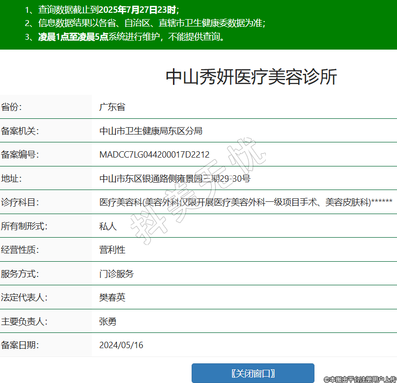Click the service mode value 门诊服务

tap(116, 274)
